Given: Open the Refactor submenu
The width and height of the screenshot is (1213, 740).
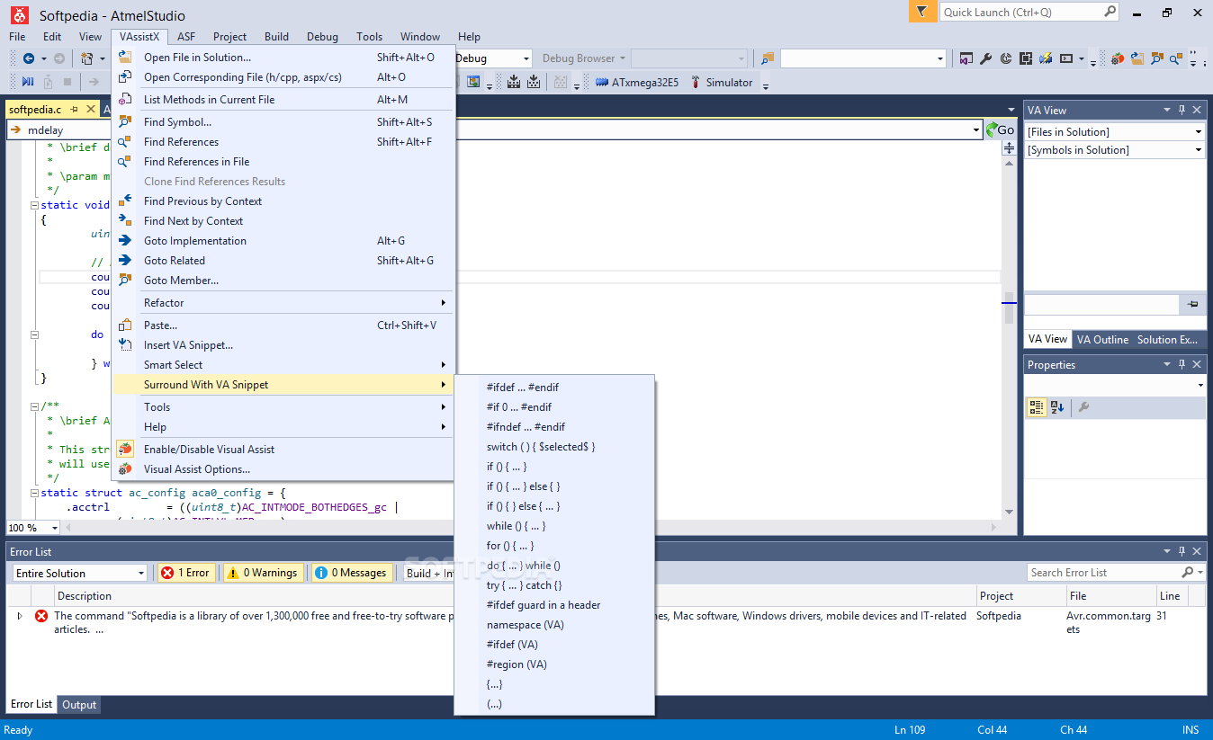Looking at the screenshot, I should pyautogui.click(x=283, y=303).
